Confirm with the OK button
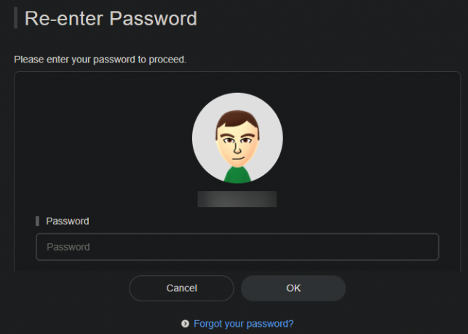Image resolution: width=468 pixels, height=334 pixels. [x=293, y=288]
